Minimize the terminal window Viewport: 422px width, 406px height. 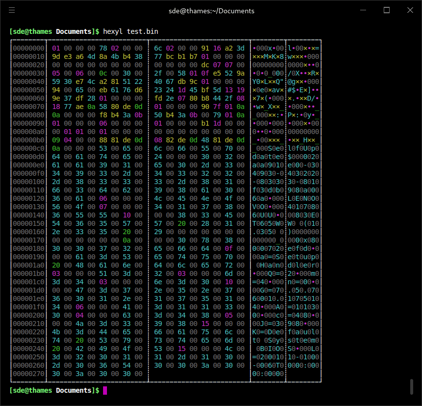tap(363, 10)
